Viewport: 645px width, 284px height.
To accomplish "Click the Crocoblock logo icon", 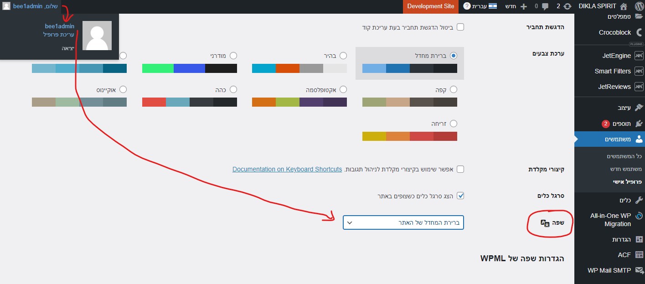I will tap(639, 32).
